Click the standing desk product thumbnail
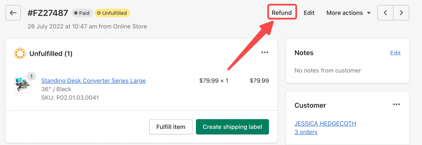This screenshot has width=422, height=145. coord(22,85)
